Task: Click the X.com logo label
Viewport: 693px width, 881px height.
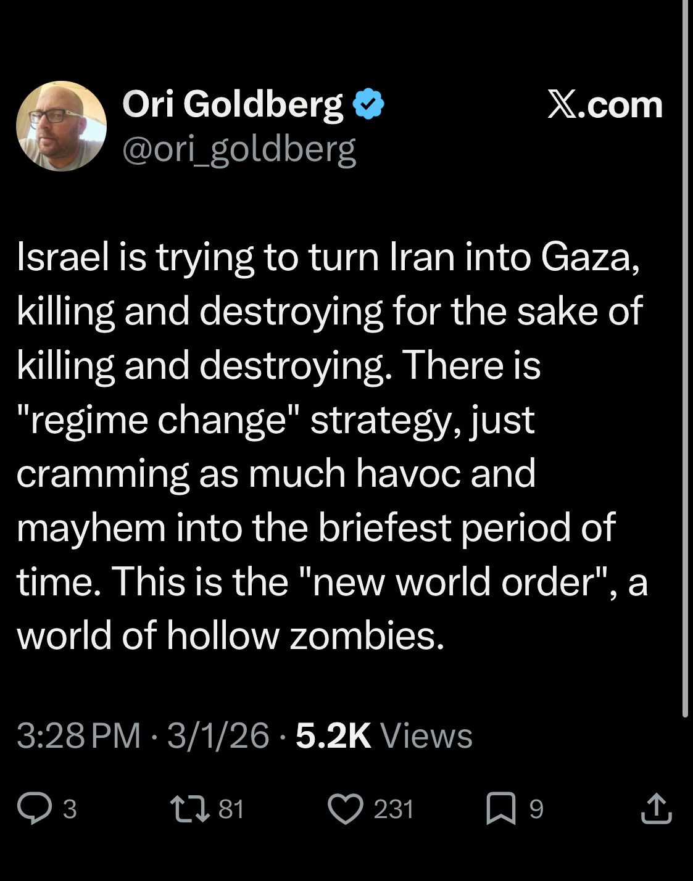Action: point(605,105)
